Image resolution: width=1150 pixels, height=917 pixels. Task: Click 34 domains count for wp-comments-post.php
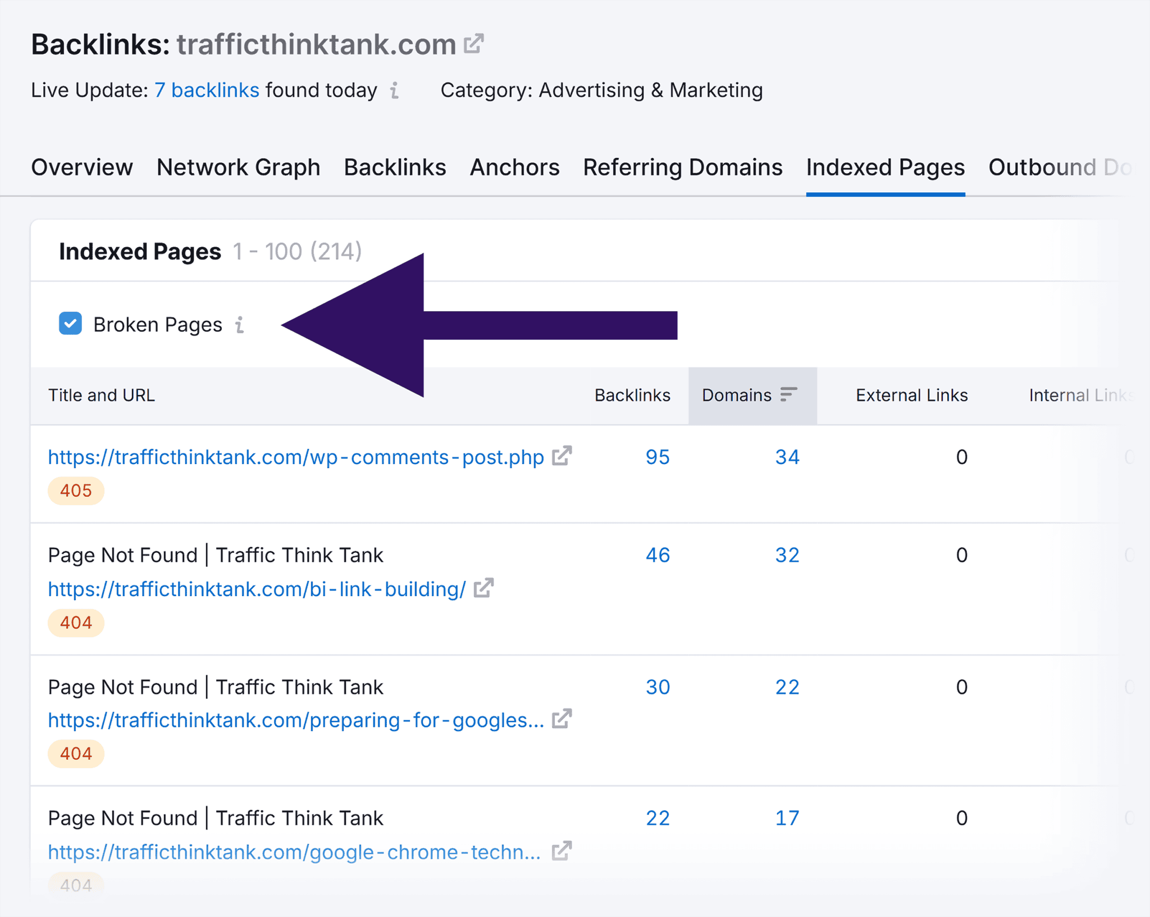(787, 457)
